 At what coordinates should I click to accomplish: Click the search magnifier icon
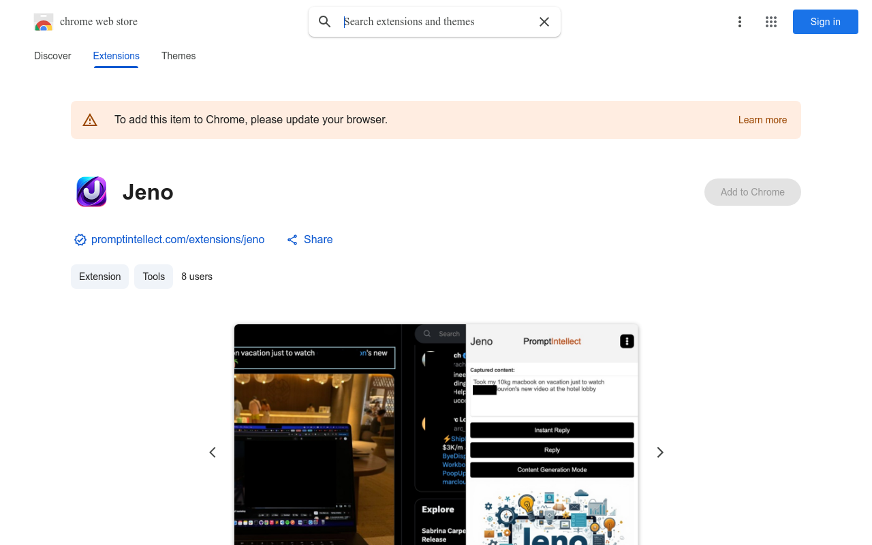click(x=325, y=22)
